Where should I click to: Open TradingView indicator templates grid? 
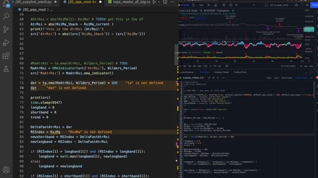[224, 5]
